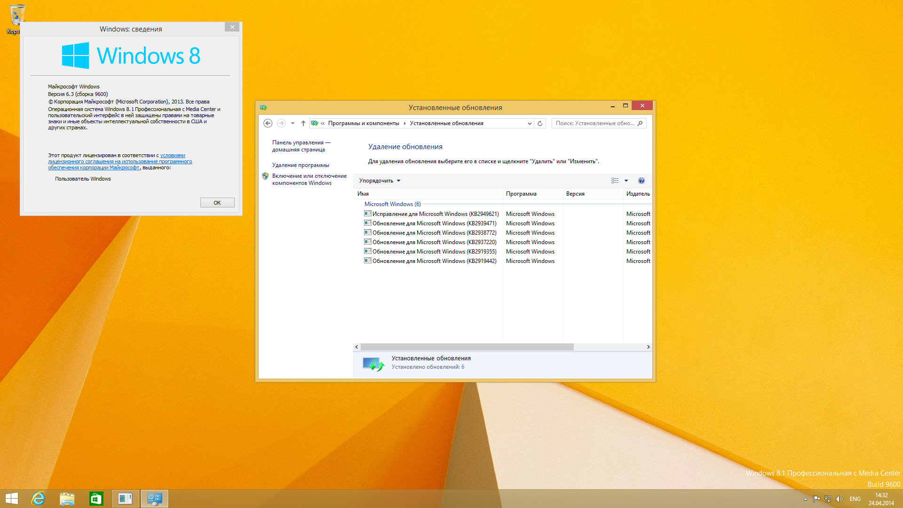Viewport: 903px width, 508px height.
Task: Click the search box in Installed Updates
Action: [599, 123]
